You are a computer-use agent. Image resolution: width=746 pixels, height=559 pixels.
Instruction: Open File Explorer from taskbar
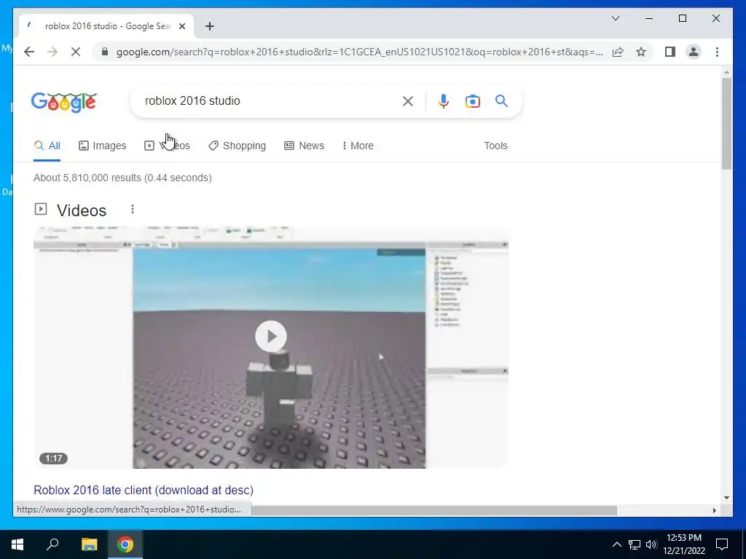tap(89, 544)
